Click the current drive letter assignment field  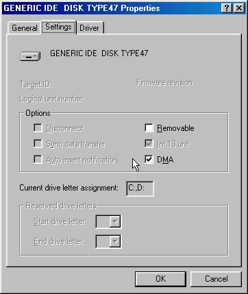tap(140, 188)
